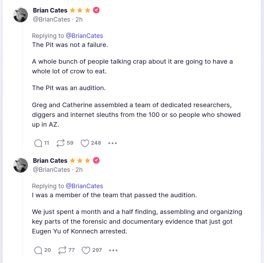Image resolution: width=264 pixels, height=263 pixels.
Task: Repost the post with 77 reposts
Action: [62, 250]
